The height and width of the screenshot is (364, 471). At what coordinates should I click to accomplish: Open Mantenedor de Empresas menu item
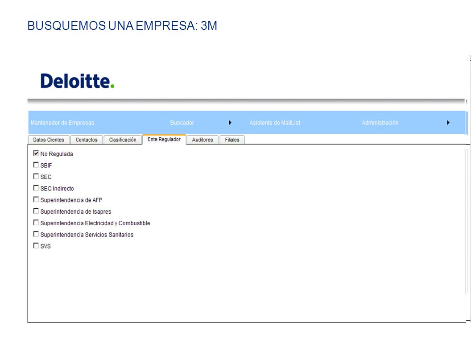point(62,123)
